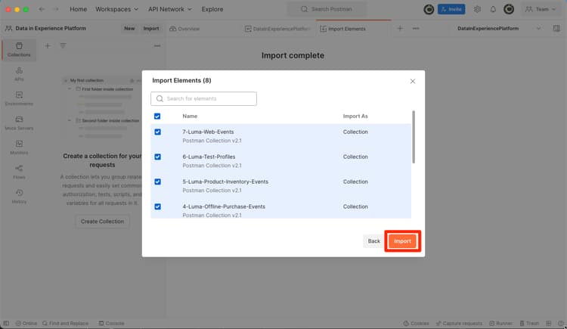This screenshot has width=567, height=329.
Task: Click the sync status icon left of Invite
Action: pyautogui.click(x=429, y=9)
